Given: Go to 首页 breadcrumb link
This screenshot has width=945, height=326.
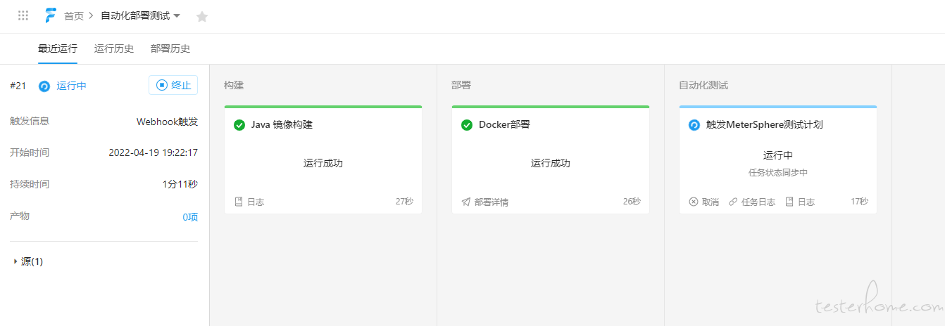Looking at the screenshot, I should click(x=74, y=15).
